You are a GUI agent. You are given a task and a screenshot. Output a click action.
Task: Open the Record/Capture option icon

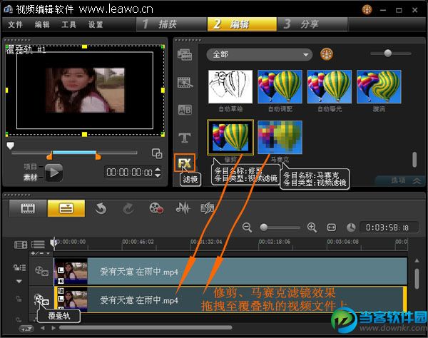click(x=156, y=208)
